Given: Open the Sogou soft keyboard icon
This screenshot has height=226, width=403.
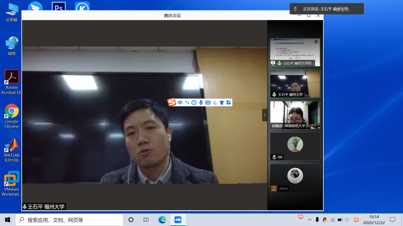Looking at the screenshot, I should tap(208, 102).
